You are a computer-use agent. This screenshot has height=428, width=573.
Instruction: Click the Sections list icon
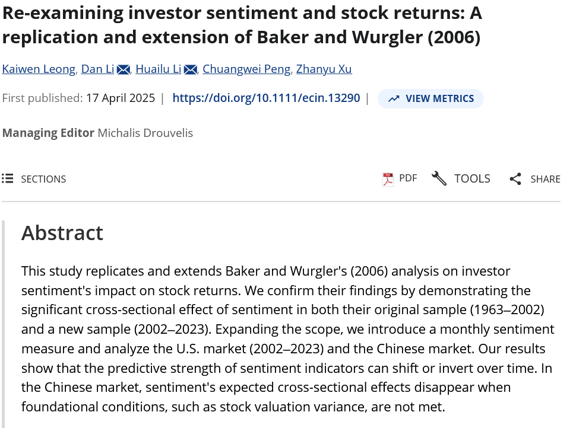click(8, 178)
